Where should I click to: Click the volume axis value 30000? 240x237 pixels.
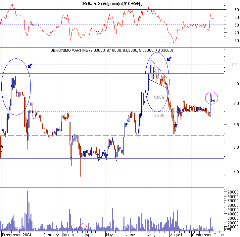233,218
